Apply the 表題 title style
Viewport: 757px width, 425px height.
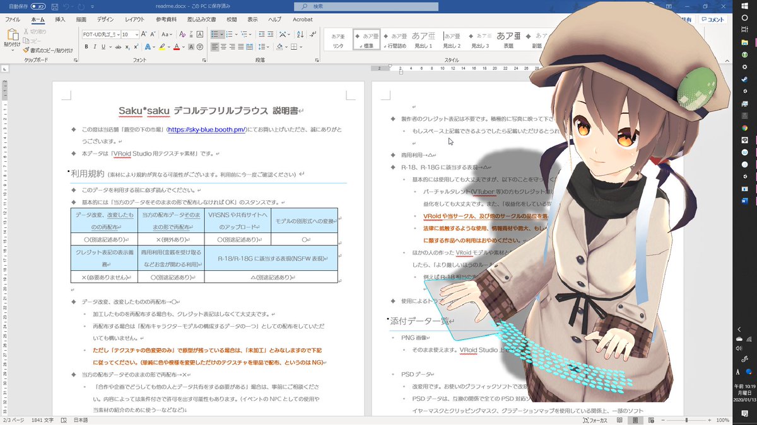coord(508,40)
